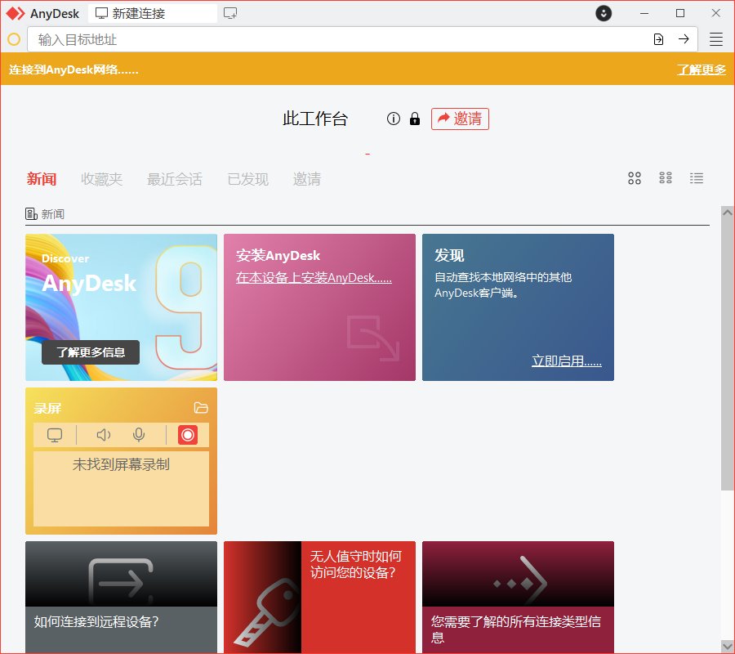Click the connect arrow icon in address bar
The height and width of the screenshot is (654, 735).
coord(684,39)
